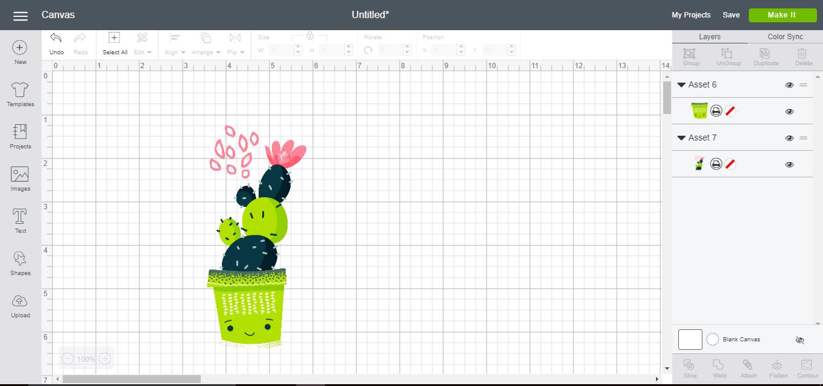Image resolution: width=823 pixels, height=386 pixels.
Task: Open the Images panel
Action: pos(20,177)
